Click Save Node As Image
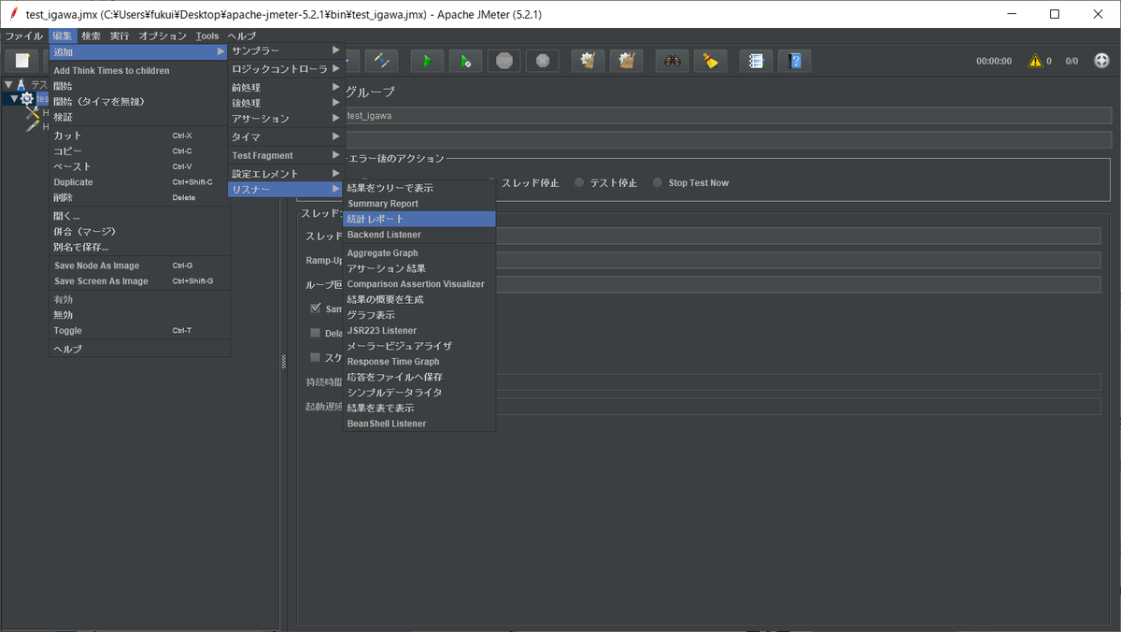Screen dimensions: 1121x632 point(139,266)
